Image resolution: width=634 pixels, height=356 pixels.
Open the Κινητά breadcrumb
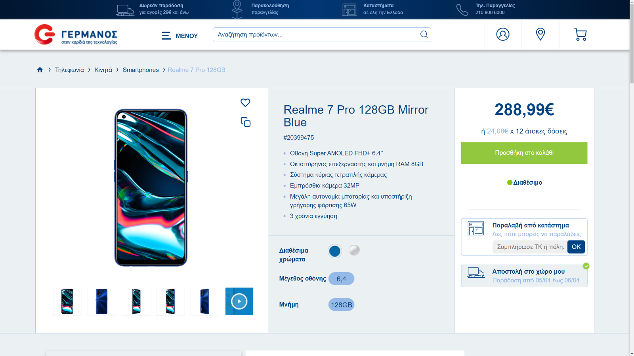[x=103, y=70]
